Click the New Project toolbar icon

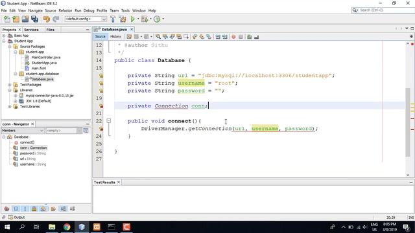[16, 19]
